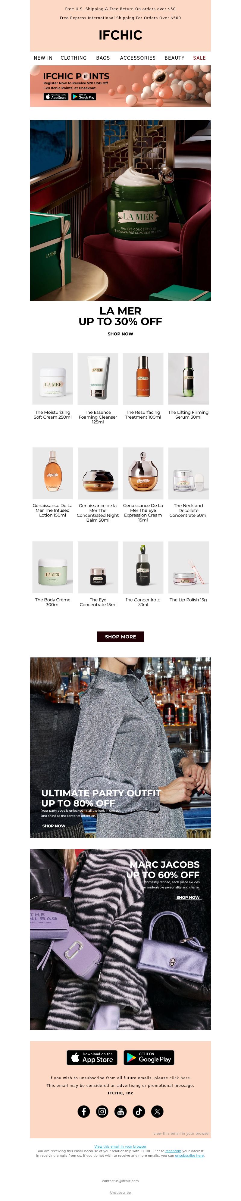Viewport: 241px width, 1201px height.
Task: Click the SHOP MORE button
Action: [120, 636]
